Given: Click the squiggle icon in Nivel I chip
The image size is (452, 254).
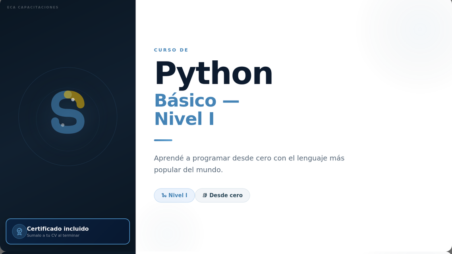Looking at the screenshot, I should 164,195.
